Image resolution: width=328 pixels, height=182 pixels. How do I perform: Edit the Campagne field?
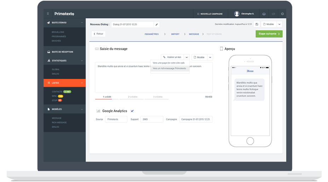[196, 119]
